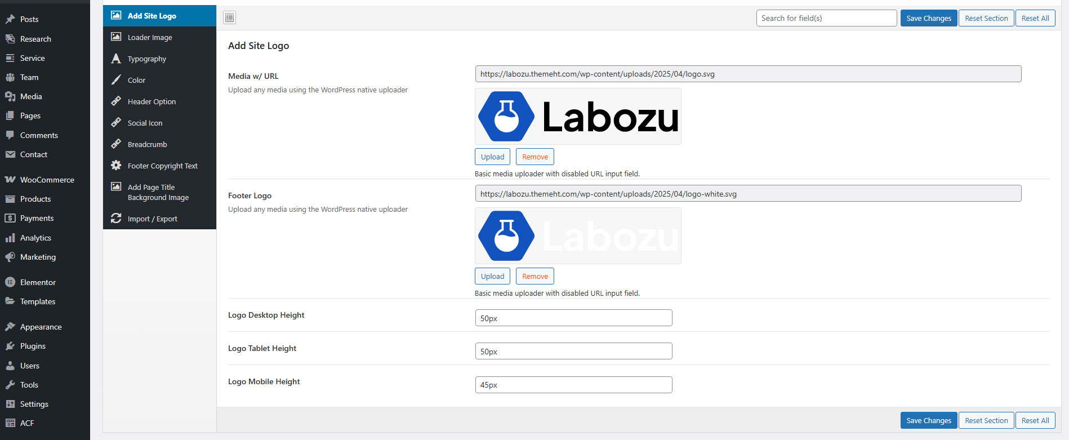The image size is (1069, 440).
Task: Focus the Search for field(s) box
Action: click(x=826, y=18)
